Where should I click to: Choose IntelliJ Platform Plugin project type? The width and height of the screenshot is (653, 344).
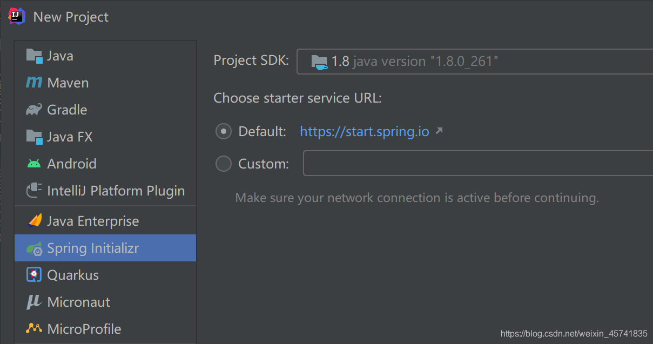click(x=105, y=191)
